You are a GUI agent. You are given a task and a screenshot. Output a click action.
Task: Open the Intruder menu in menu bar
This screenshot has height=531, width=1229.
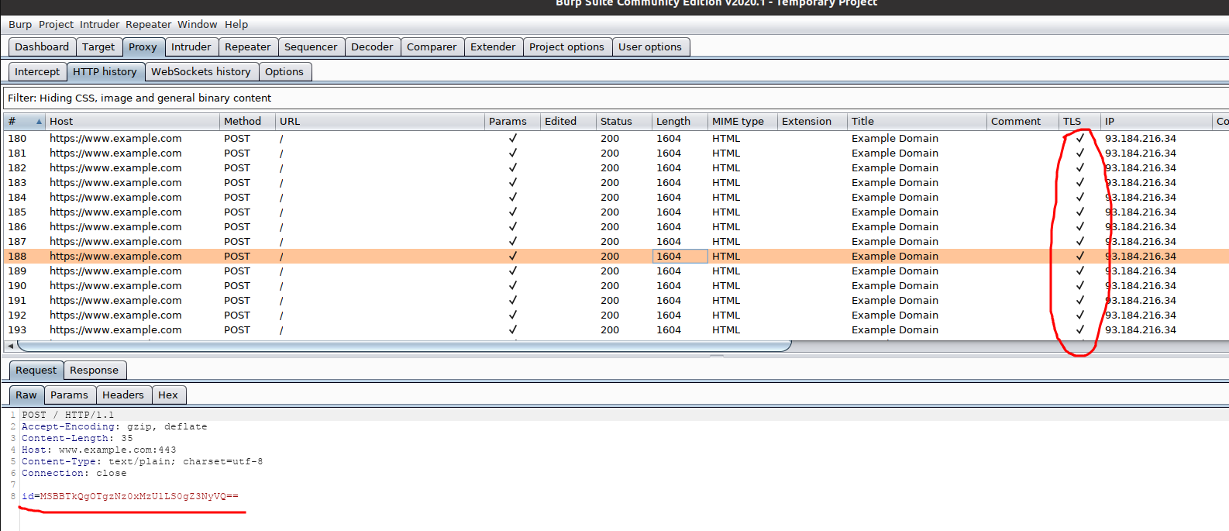point(100,25)
